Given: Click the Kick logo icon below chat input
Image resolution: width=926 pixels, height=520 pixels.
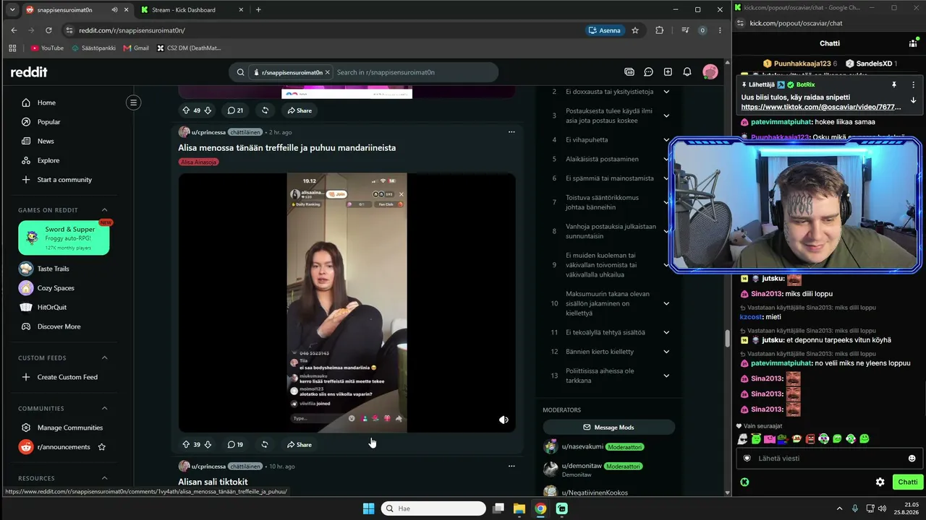Looking at the screenshot, I should tap(744, 482).
